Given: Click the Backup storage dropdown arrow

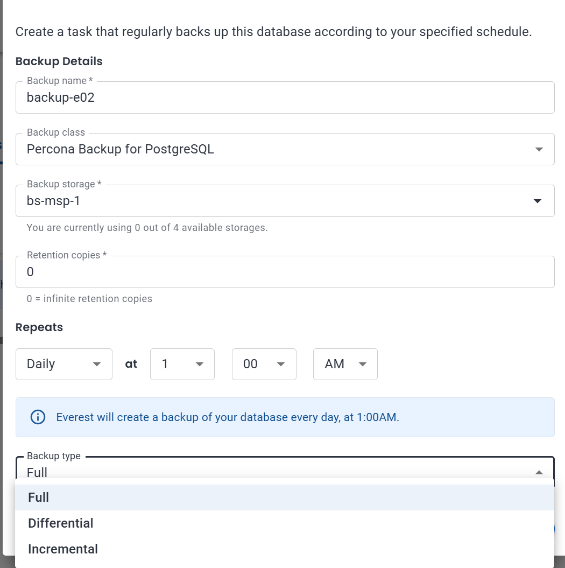Looking at the screenshot, I should click(538, 201).
